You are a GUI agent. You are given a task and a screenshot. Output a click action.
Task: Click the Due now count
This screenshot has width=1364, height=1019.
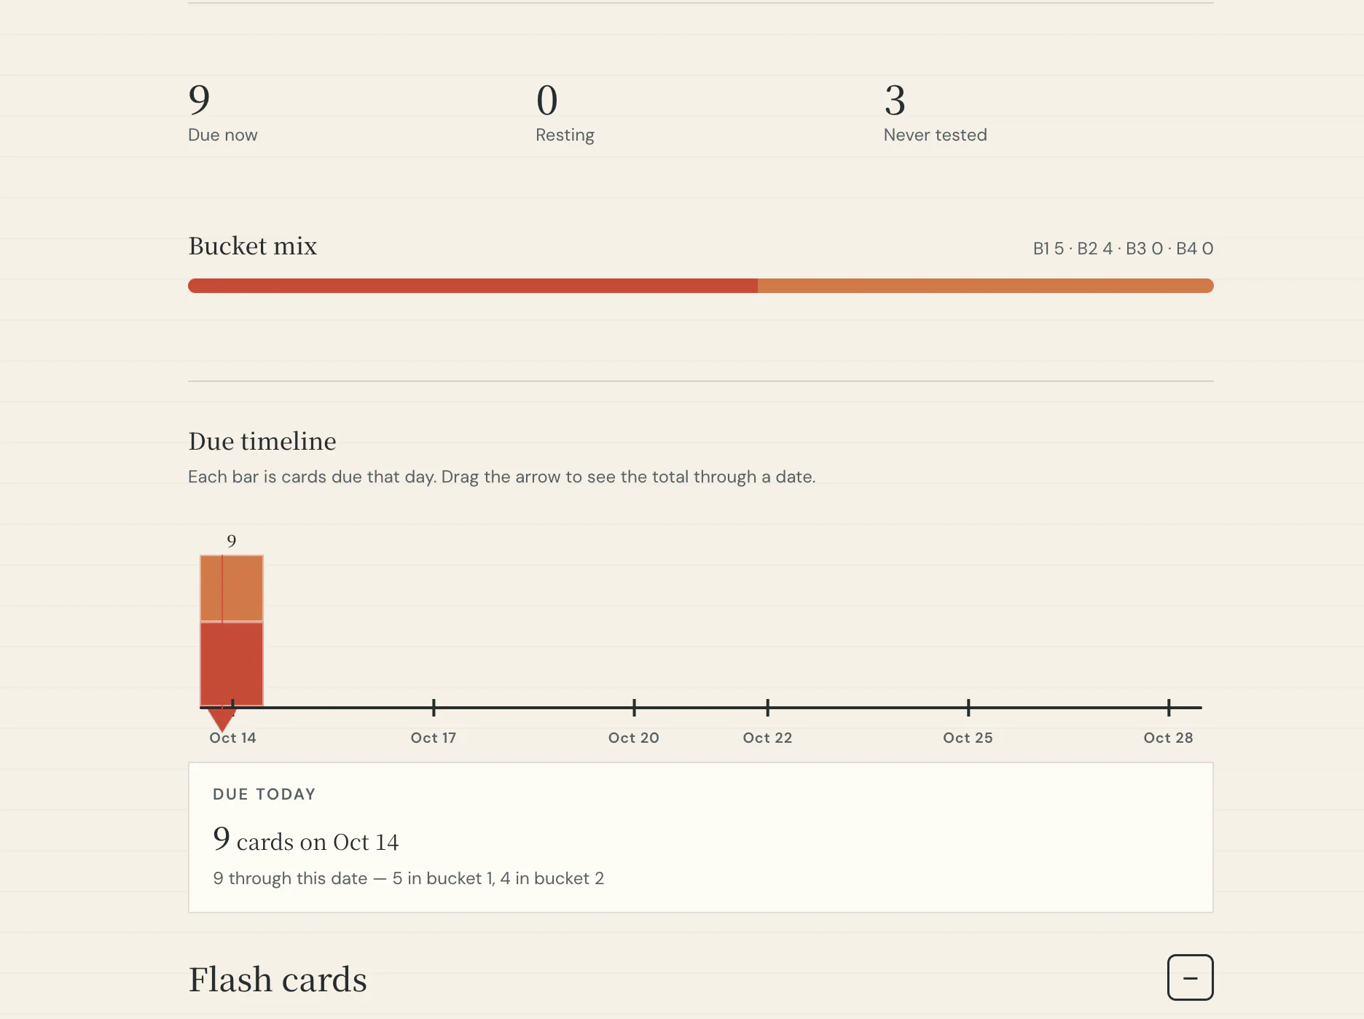199,100
